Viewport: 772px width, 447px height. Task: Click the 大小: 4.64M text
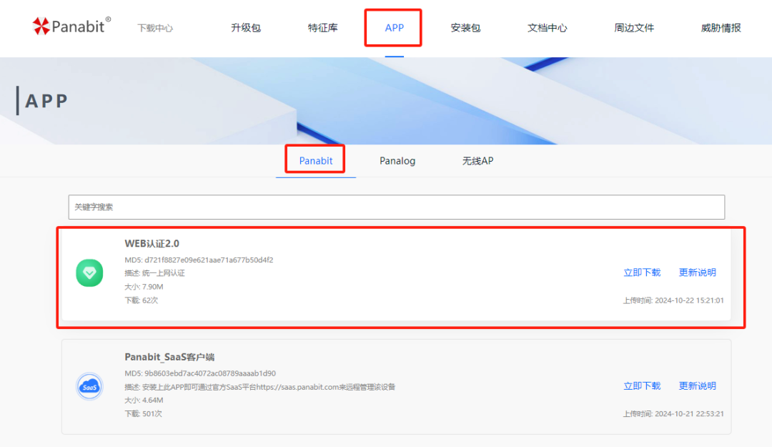coord(144,401)
